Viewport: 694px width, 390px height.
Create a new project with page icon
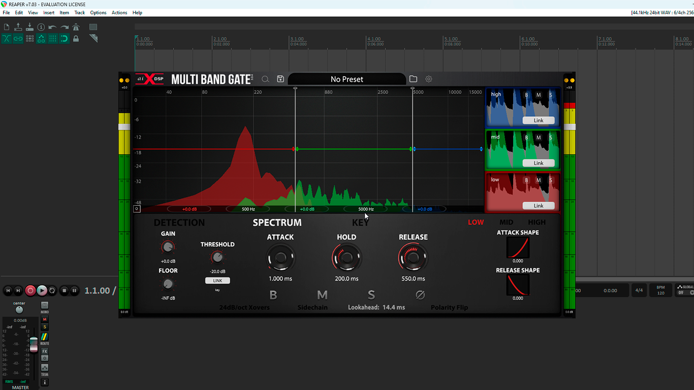point(7,27)
